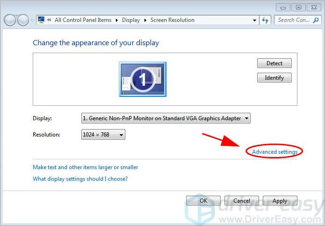Open the recent pages dropdown arrow
The width and height of the screenshot is (325, 226).
coord(32,21)
